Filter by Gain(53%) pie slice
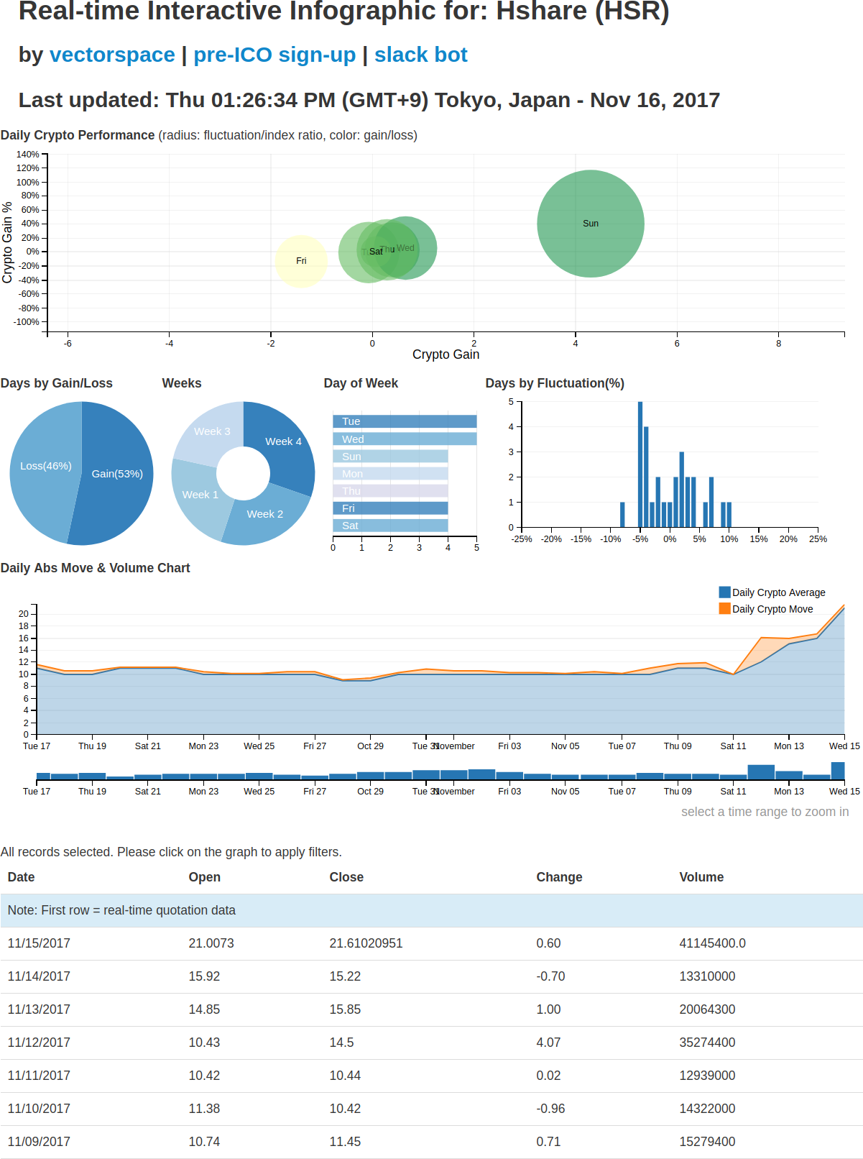 click(115, 473)
